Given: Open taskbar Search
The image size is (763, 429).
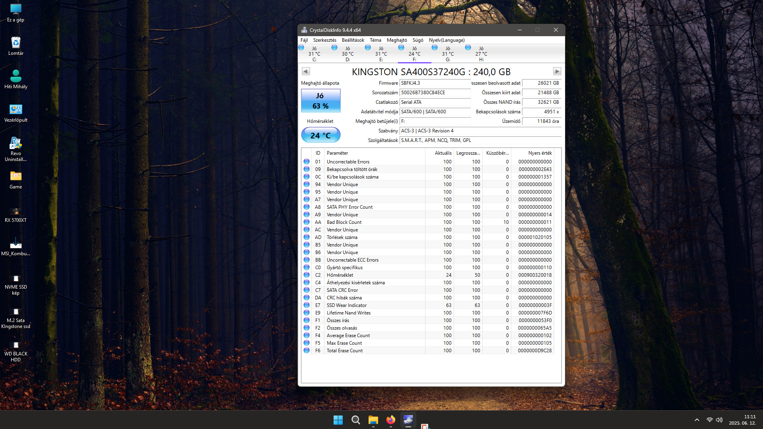Looking at the screenshot, I should tap(355, 420).
